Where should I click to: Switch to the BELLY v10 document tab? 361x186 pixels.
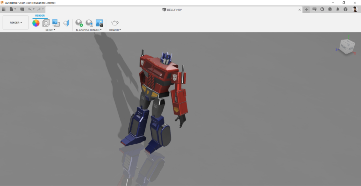(x=172, y=10)
